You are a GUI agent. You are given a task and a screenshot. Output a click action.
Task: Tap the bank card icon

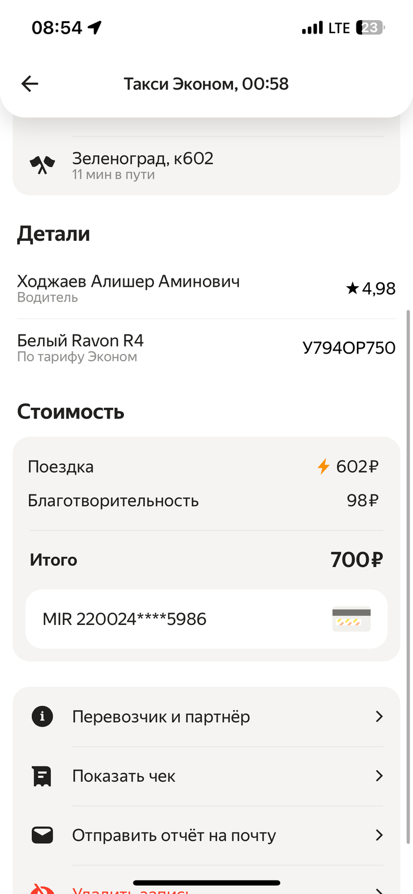pos(351,619)
